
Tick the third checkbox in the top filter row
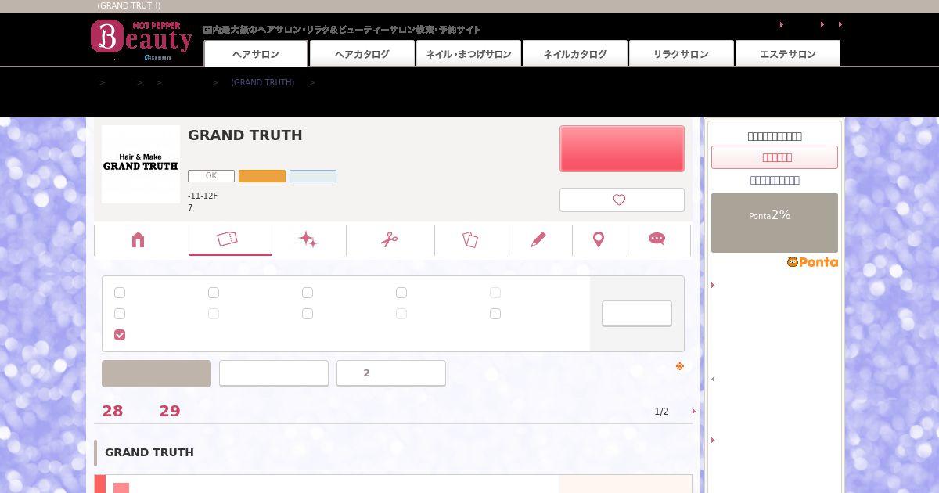pyautogui.click(x=308, y=293)
